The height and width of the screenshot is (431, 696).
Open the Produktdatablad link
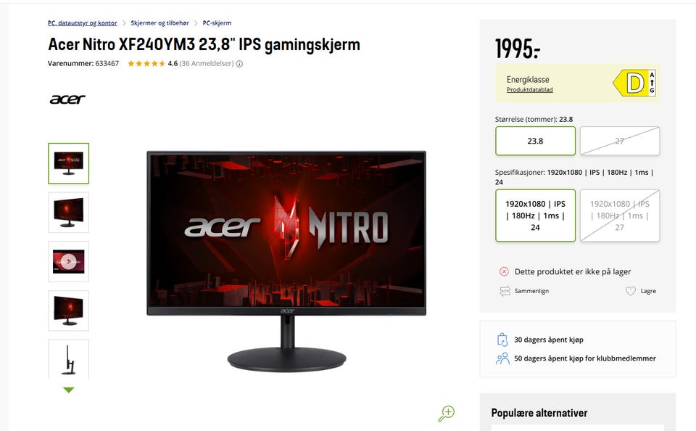point(529,90)
